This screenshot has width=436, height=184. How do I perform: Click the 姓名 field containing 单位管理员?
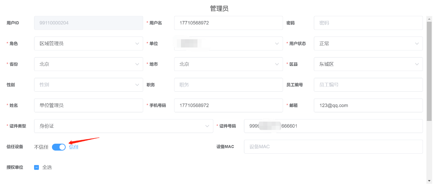pos(88,105)
